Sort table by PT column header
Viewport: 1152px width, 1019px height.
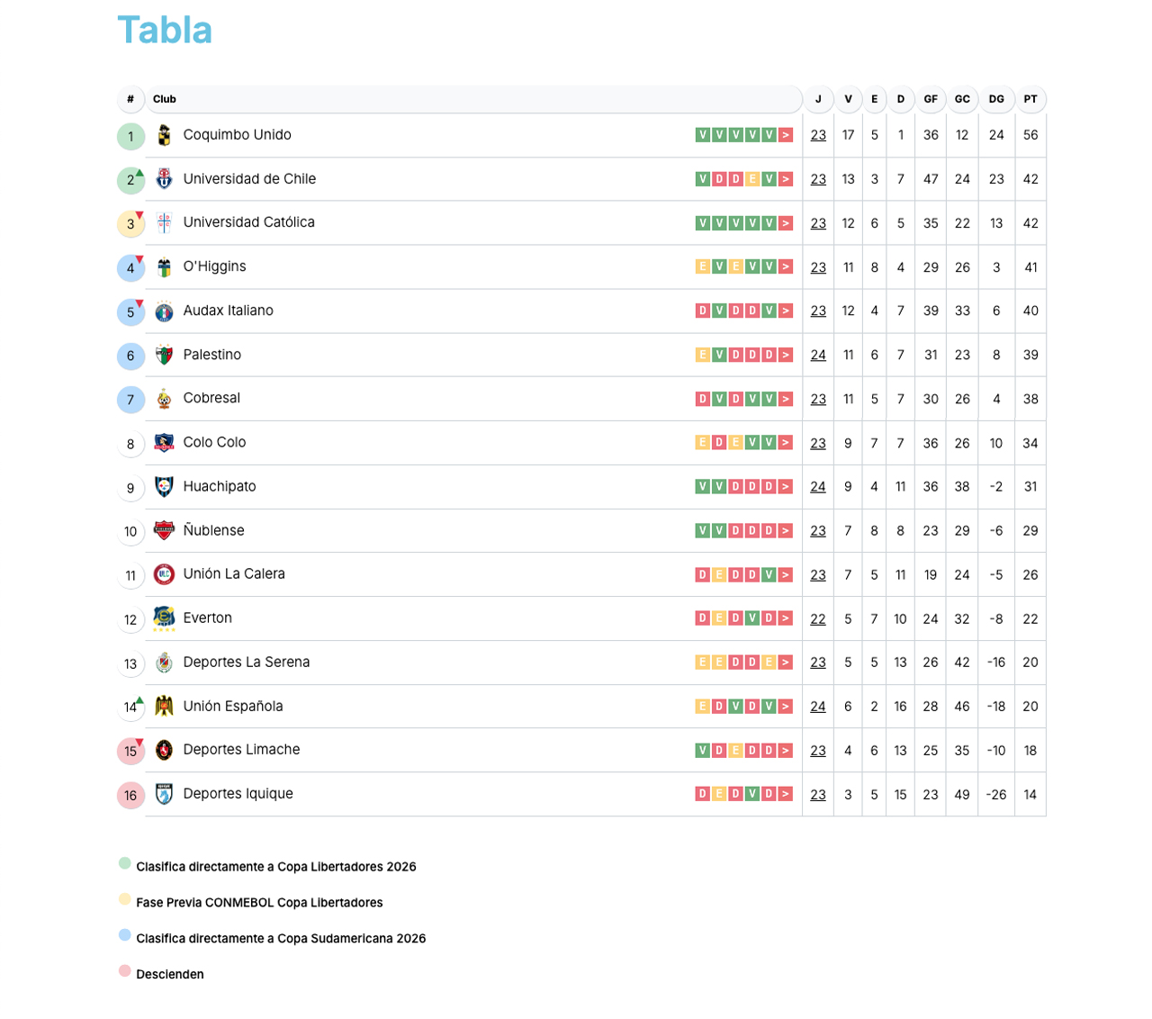(x=1030, y=99)
